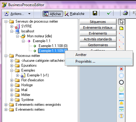136x122 pixels.
Task: Click the SYFRE server icon
Action: tap(17, 26)
